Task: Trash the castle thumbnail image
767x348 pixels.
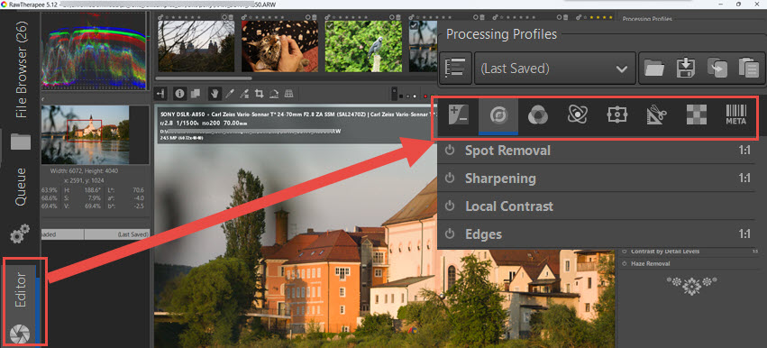Action: click(231, 16)
